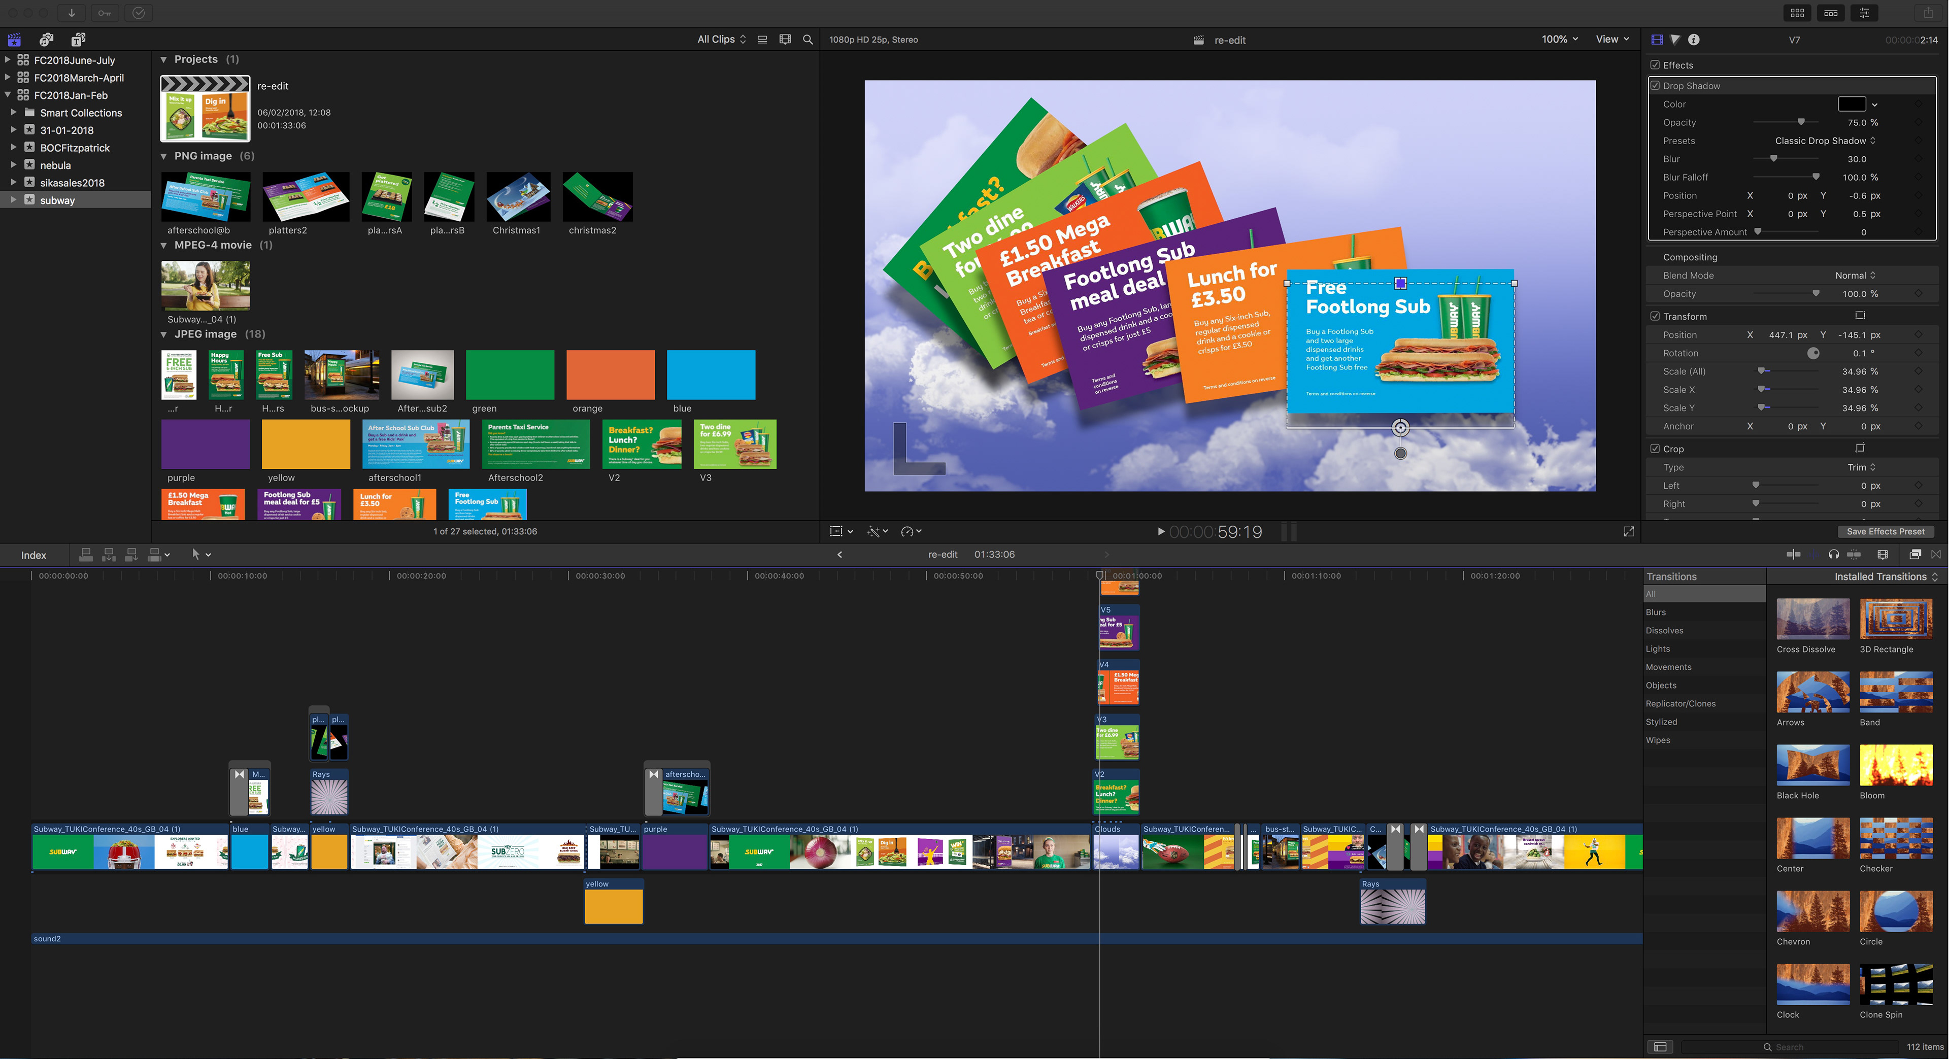Go back in timeline history arrow
The image size is (1949, 1059).
839,555
